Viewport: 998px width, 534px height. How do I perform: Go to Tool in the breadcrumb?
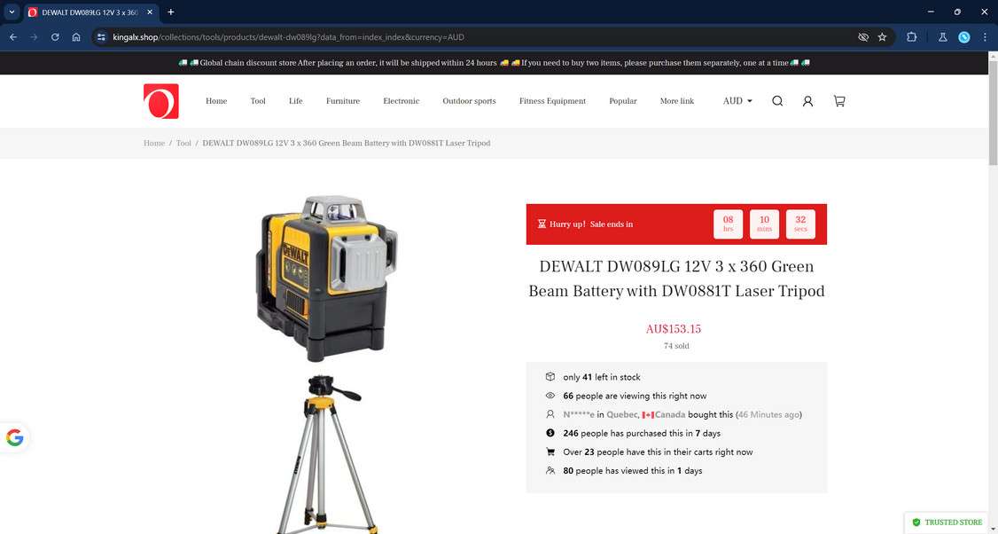coord(183,143)
